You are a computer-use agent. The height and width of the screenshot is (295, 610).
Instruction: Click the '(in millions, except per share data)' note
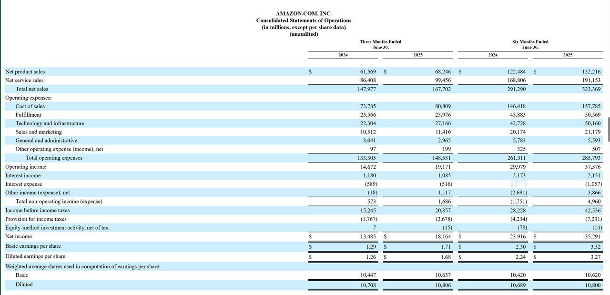(x=304, y=27)
